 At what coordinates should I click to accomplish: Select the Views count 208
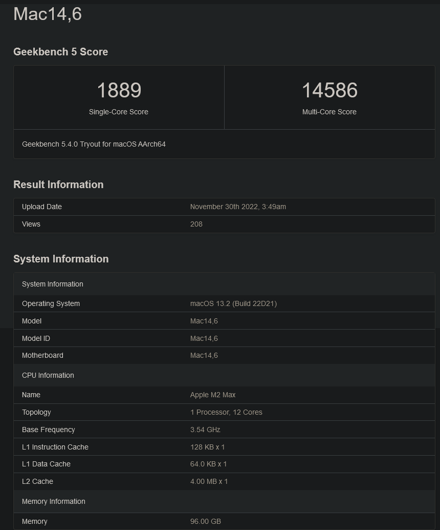pyautogui.click(x=196, y=224)
